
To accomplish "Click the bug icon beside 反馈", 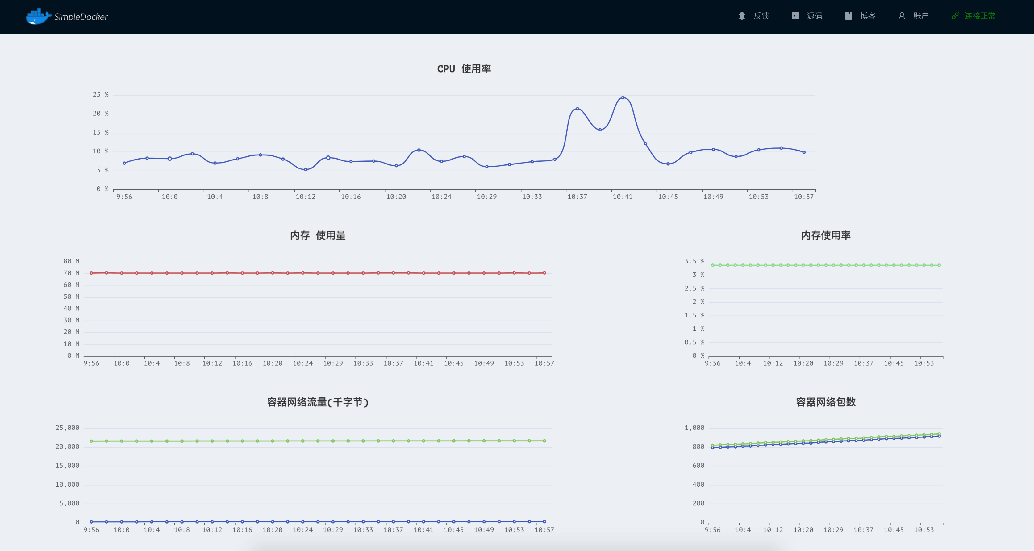I will [742, 16].
